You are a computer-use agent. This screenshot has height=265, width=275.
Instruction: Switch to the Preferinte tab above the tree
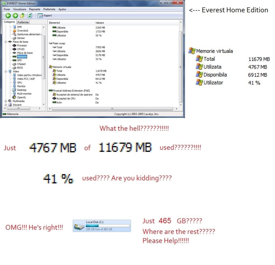tap(23, 22)
